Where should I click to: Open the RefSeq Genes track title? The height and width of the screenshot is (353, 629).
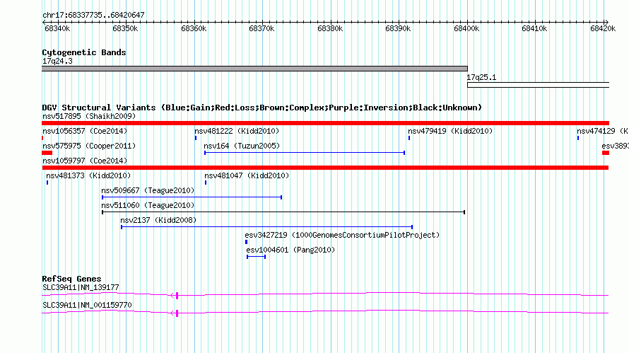71,279
